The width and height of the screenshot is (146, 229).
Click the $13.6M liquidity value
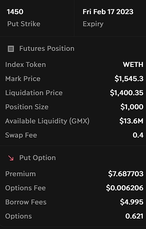131,121
